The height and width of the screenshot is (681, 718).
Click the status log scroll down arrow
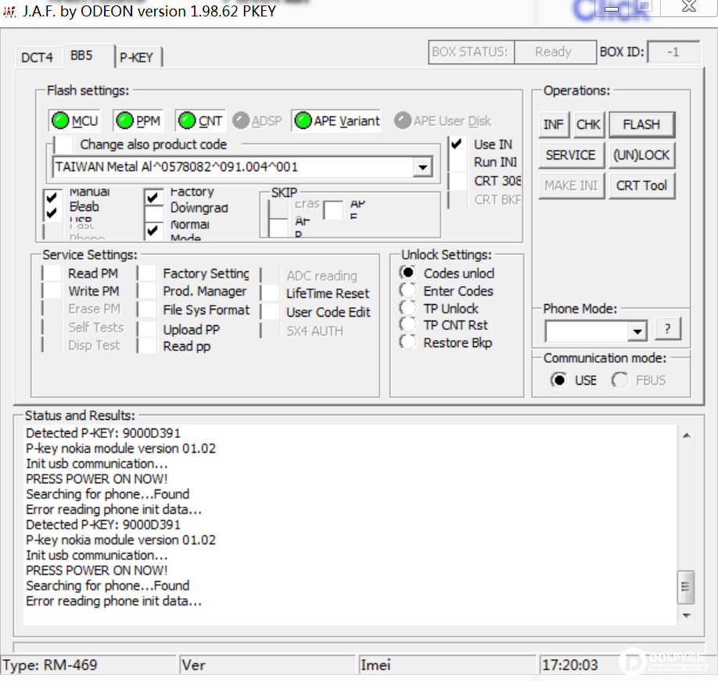687,615
